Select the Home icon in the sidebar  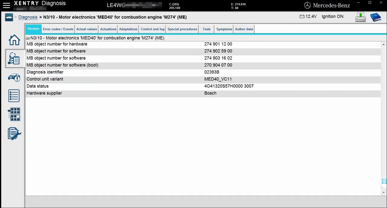(14, 40)
